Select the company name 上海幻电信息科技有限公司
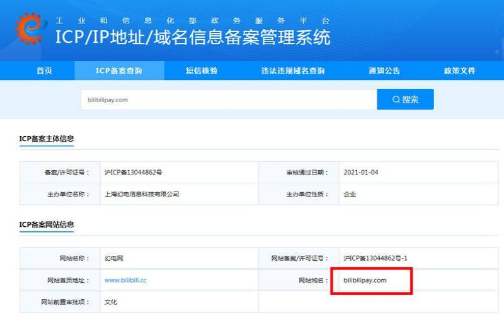This screenshot has height=315, width=504. [x=142, y=194]
